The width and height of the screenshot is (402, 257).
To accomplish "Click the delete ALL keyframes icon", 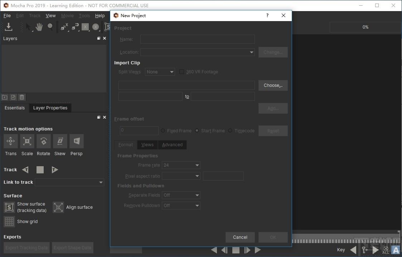I will click(386, 250).
